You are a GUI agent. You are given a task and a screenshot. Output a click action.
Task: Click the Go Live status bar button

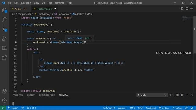pos(164,108)
